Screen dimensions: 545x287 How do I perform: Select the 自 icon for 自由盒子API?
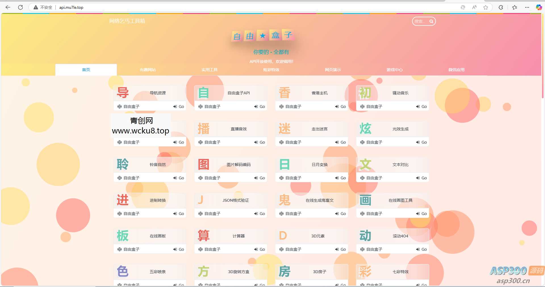(203, 93)
